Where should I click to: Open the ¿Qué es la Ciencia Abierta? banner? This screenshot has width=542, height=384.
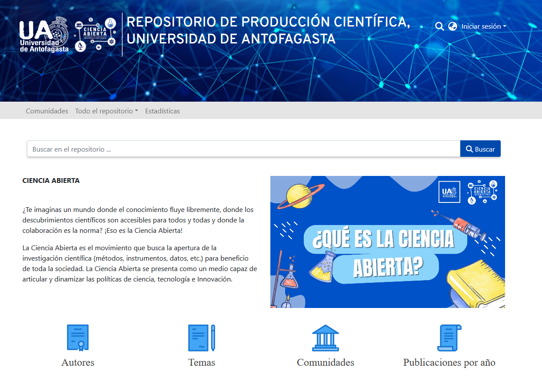pyautogui.click(x=388, y=242)
